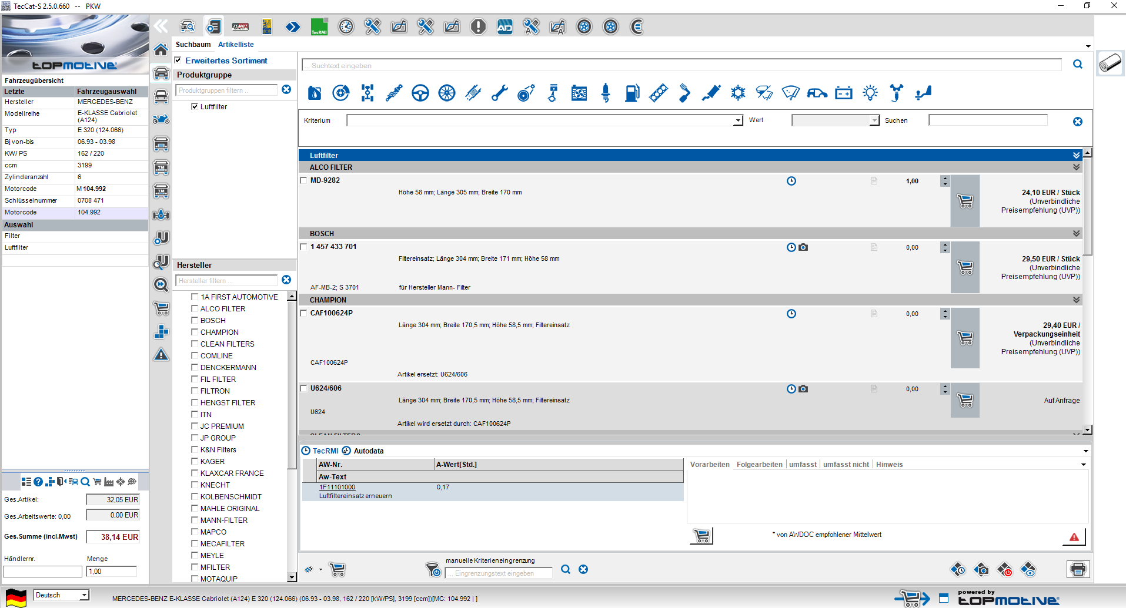Image resolution: width=1126 pixels, height=608 pixels.
Task: Click the help question-mark icon in the left panel
Action: (x=38, y=482)
